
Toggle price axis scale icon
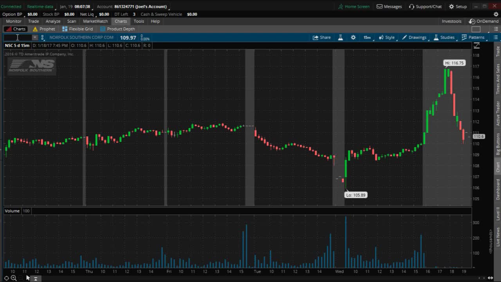(x=477, y=46)
